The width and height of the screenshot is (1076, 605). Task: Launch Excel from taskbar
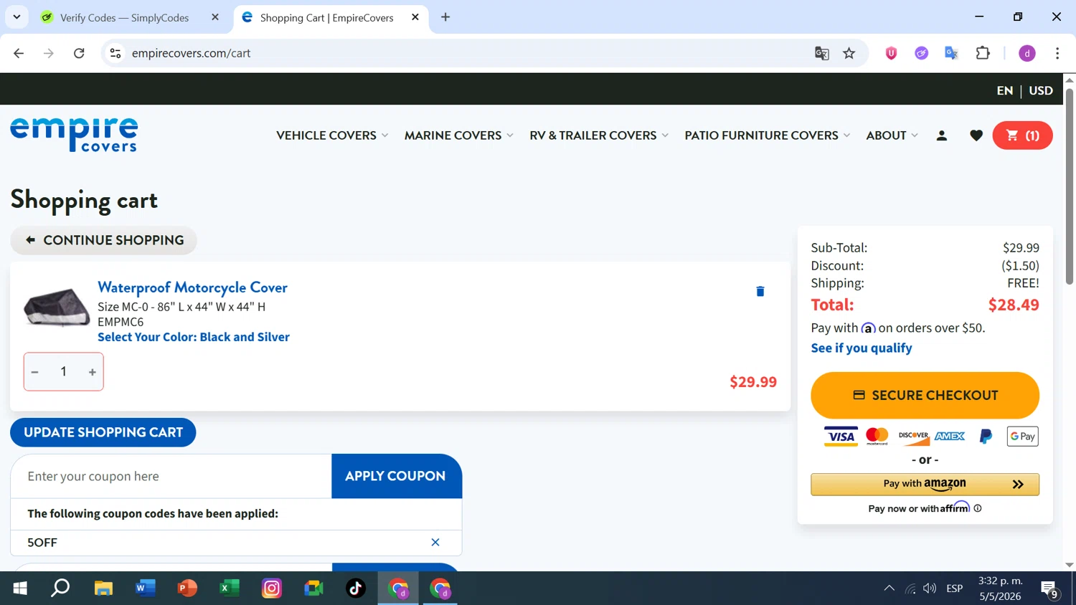pyautogui.click(x=230, y=589)
